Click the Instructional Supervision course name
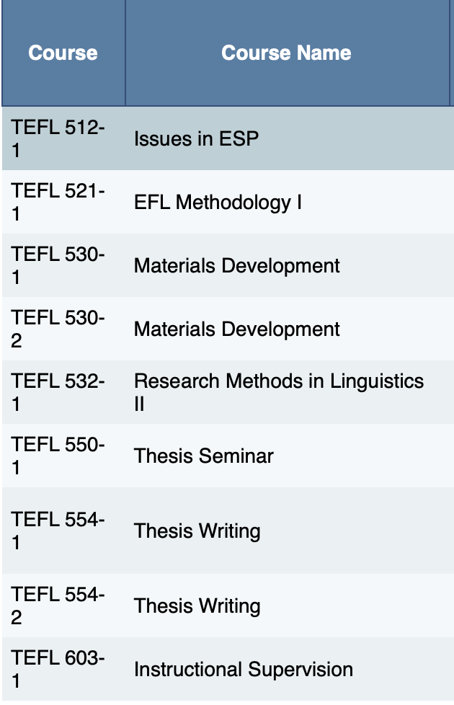Screen dimensions: 454x705 click(244, 669)
